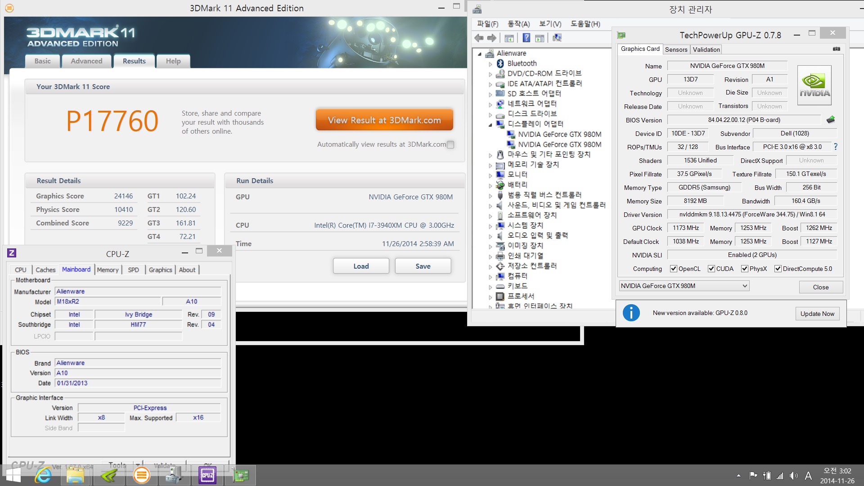Click the blue question mark Help icon
The width and height of the screenshot is (864, 486).
click(x=526, y=38)
